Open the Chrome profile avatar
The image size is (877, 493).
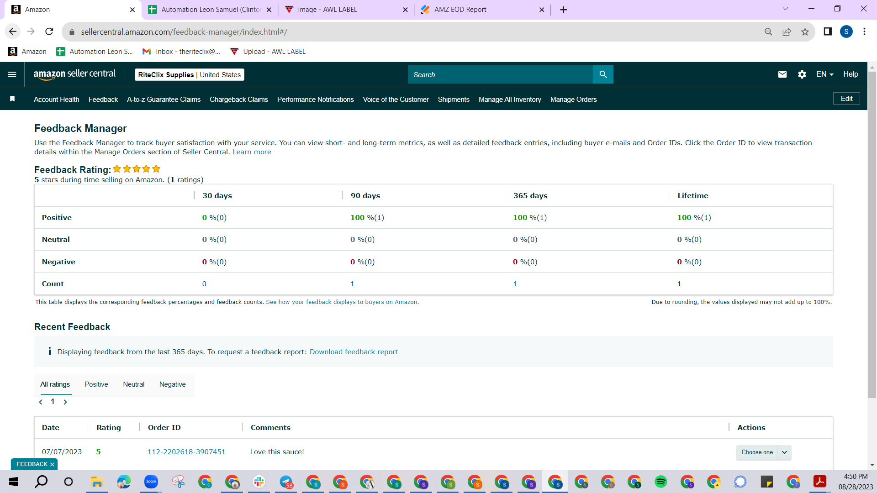point(846,31)
